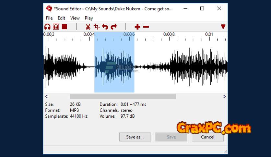Click the right arrow of the horizontal scrollbar
Viewport: 271px width, 157px height.
click(225, 96)
